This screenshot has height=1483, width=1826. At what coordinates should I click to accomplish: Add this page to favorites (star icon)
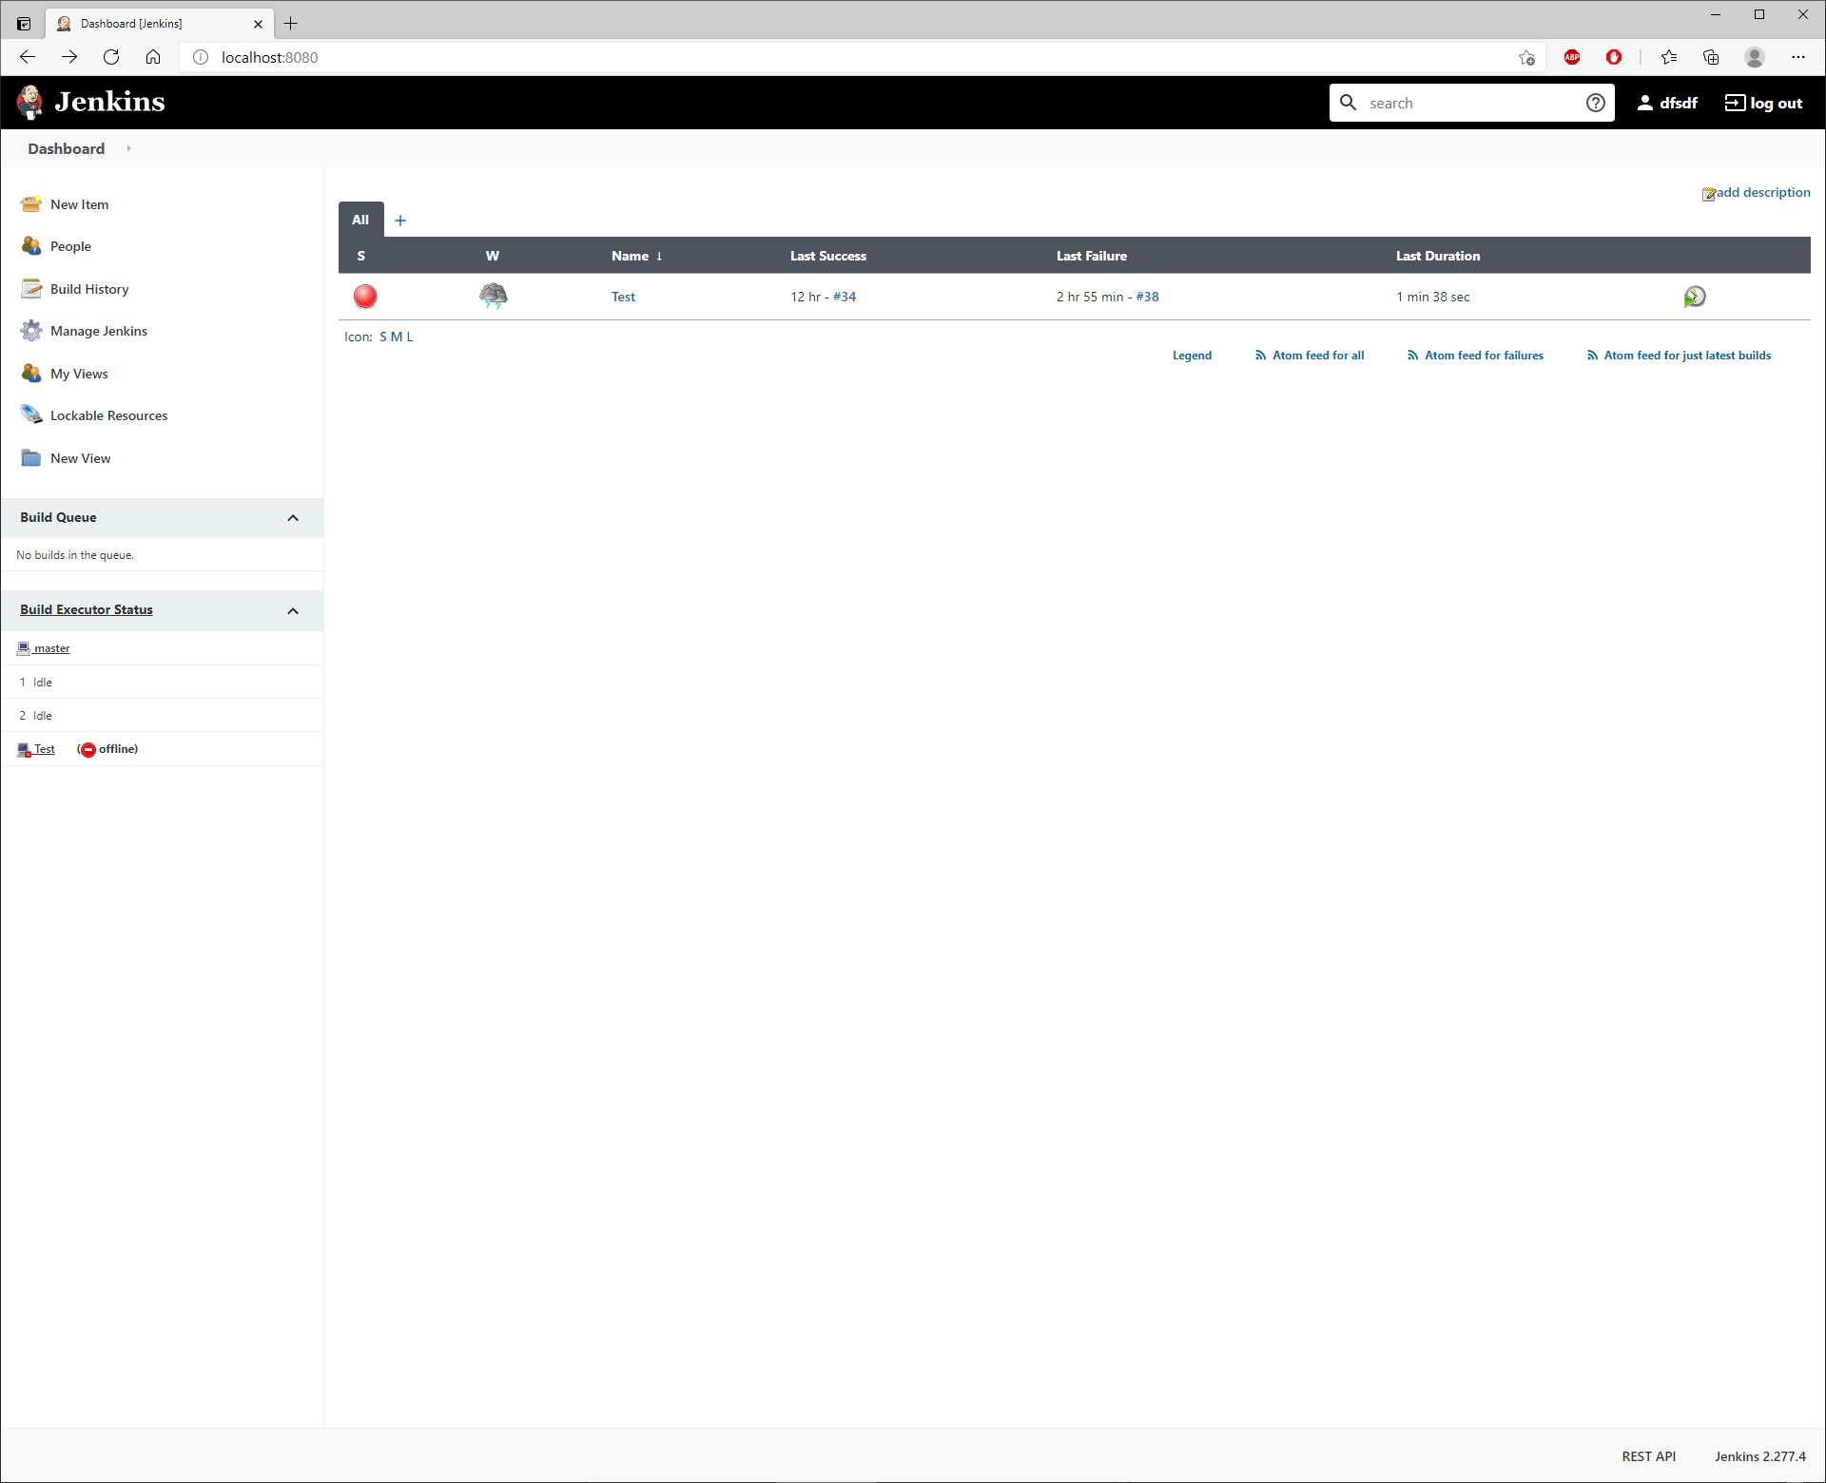pyautogui.click(x=1526, y=57)
